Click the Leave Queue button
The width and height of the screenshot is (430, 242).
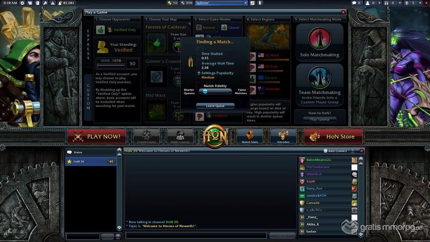tap(215, 106)
